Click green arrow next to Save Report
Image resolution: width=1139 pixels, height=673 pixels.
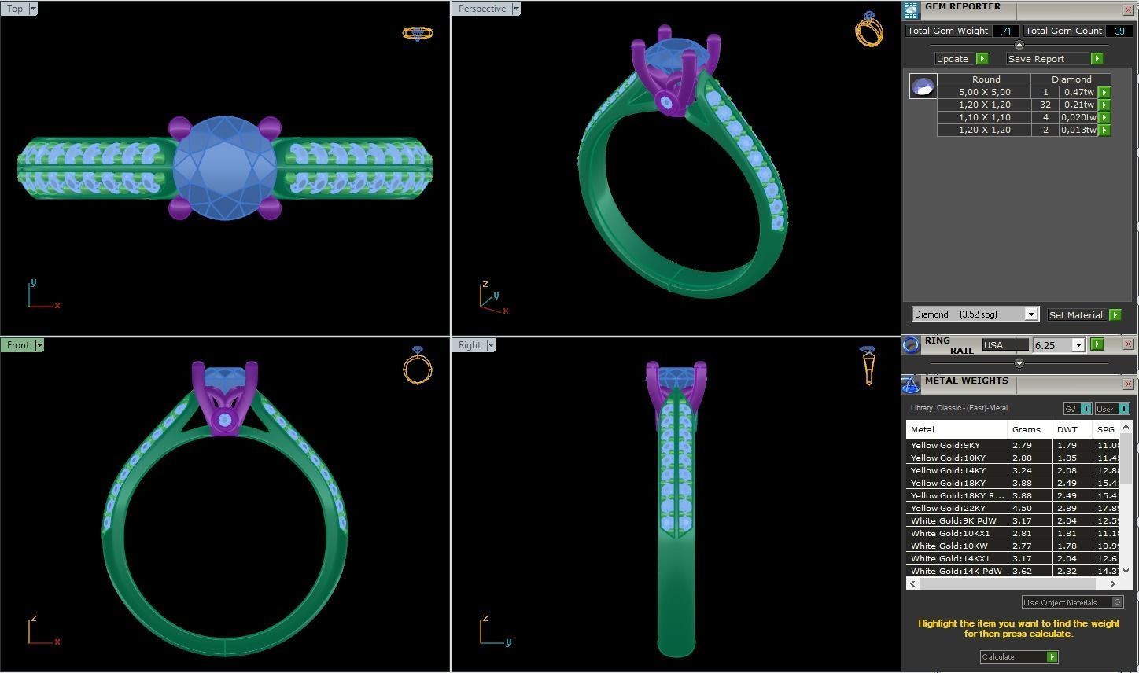1097,59
